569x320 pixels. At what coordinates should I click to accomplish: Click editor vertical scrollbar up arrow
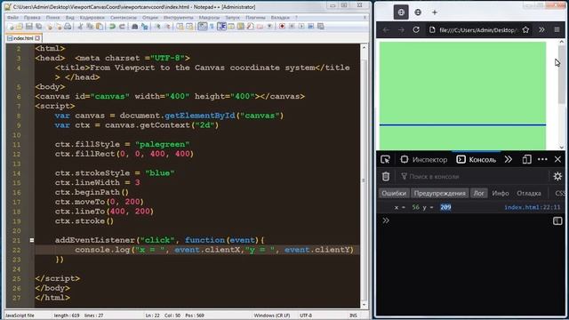click(x=364, y=47)
